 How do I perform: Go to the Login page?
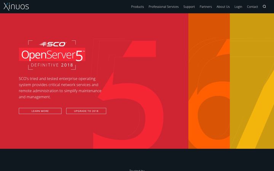(238, 6)
